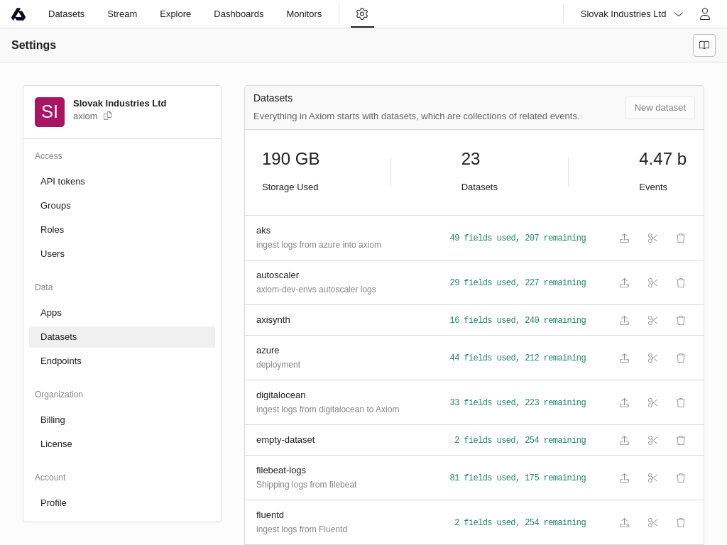This screenshot has width=727, height=545.
Task: Click the SI organization avatar thumbnail
Action: [x=50, y=112]
